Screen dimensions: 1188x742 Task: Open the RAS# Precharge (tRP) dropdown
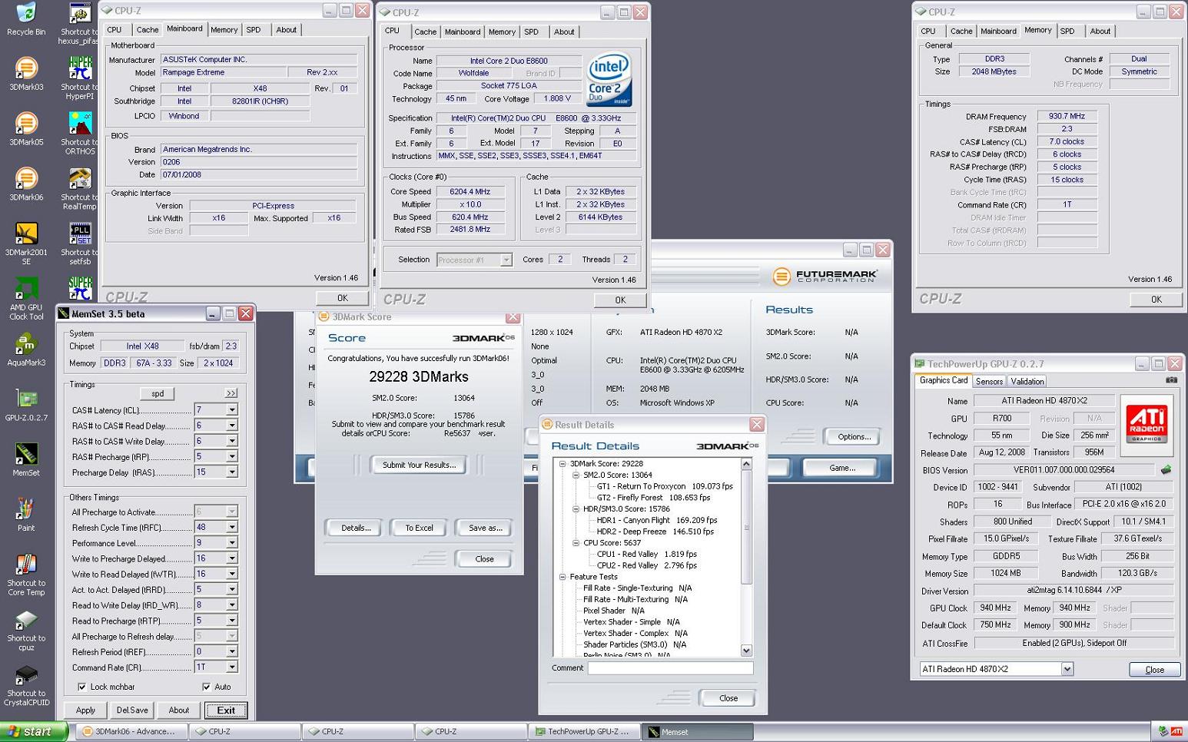[231, 456]
